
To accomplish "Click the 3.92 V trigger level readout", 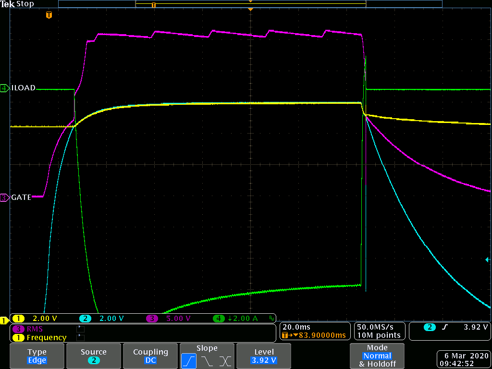I will click(476, 327).
